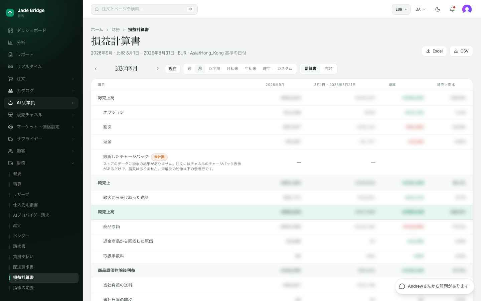Click the search orders and pages field
Viewport: 481px width, 301px height.
point(144,9)
